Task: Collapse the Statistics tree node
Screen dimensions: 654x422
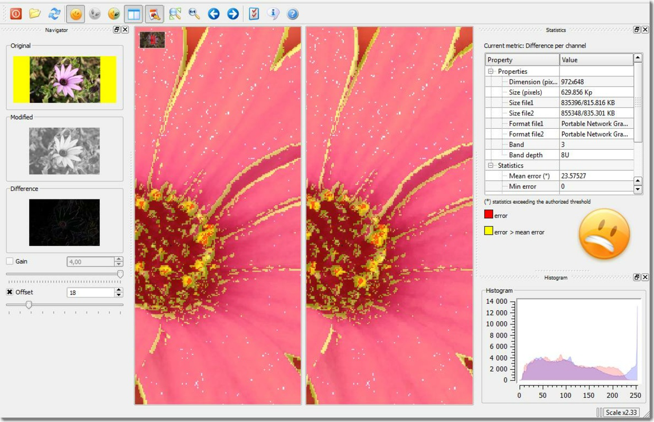Action: 491,166
